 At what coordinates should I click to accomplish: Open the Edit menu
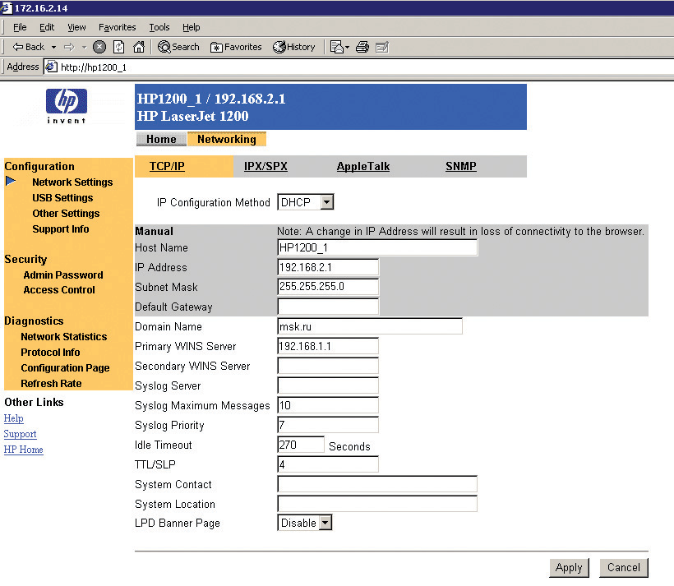click(x=47, y=27)
